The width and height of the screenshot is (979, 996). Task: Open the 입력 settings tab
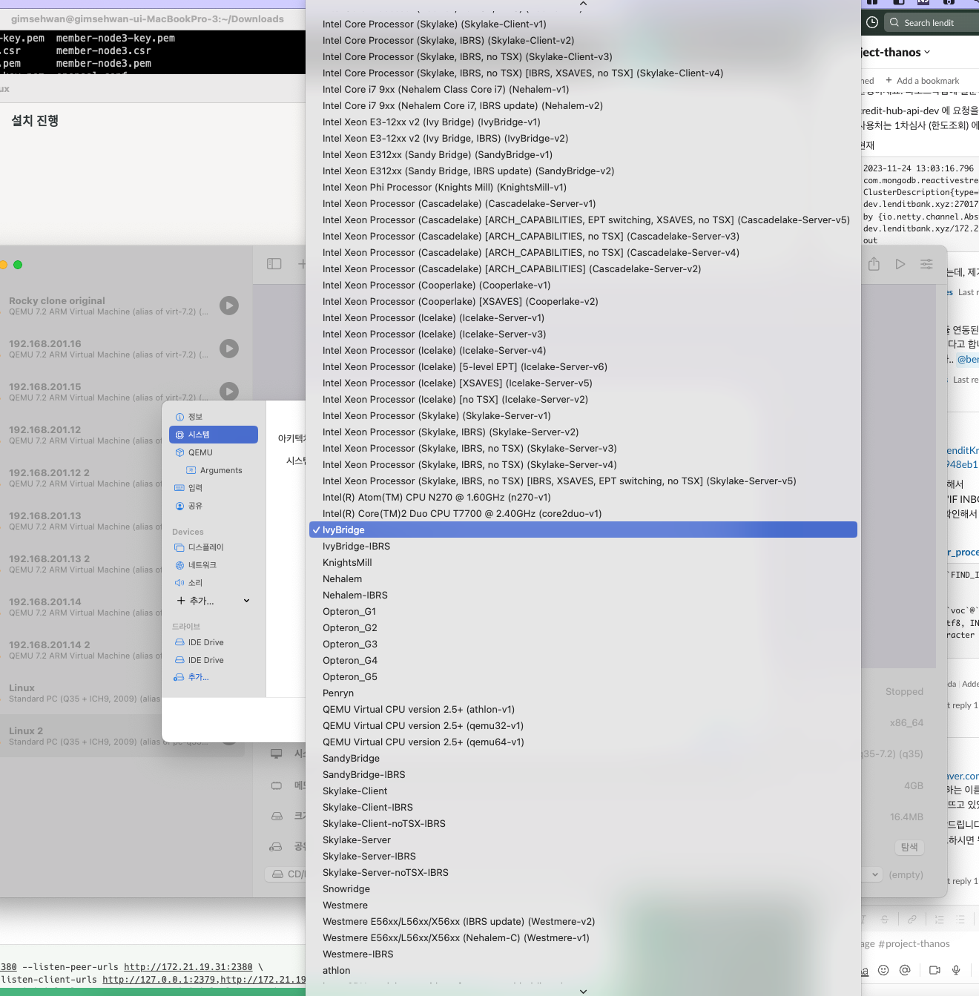tap(214, 488)
